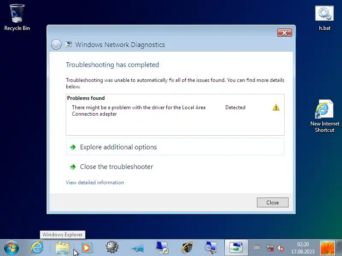The image size is (342, 256).
Task: Click the Detected status text
Action: [235, 108]
